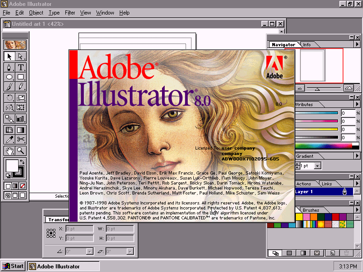
Task: Click inside the X input field in Transform
Action: click(x=79, y=229)
